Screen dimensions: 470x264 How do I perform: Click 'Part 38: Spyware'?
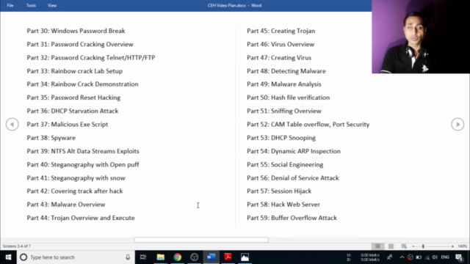tap(51, 138)
